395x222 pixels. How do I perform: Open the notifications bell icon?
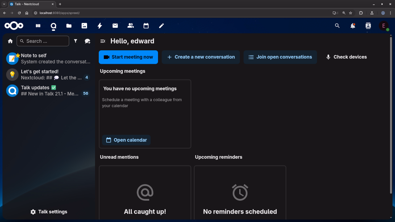pos(353,26)
